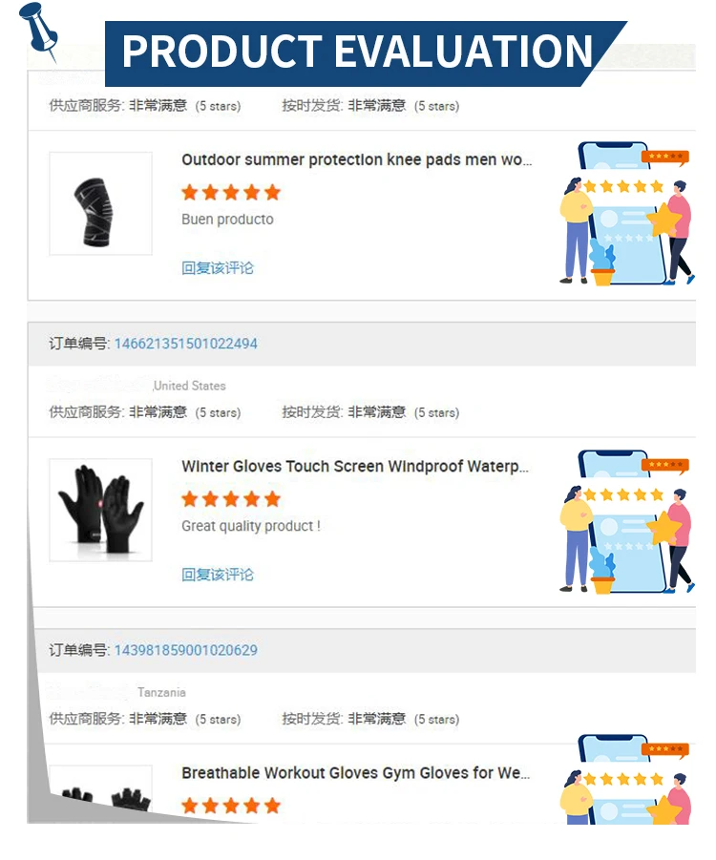Image resolution: width=716 pixels, height=860 pixels.
Task: Click the Tanzania buyer location
Action: [x=162, y=692]
